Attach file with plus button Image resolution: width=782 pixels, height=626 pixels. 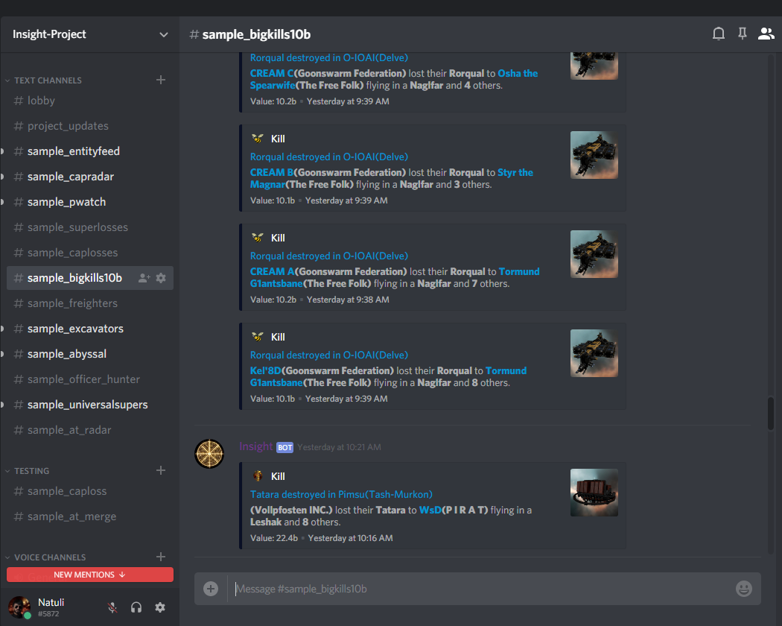(211, 589)
